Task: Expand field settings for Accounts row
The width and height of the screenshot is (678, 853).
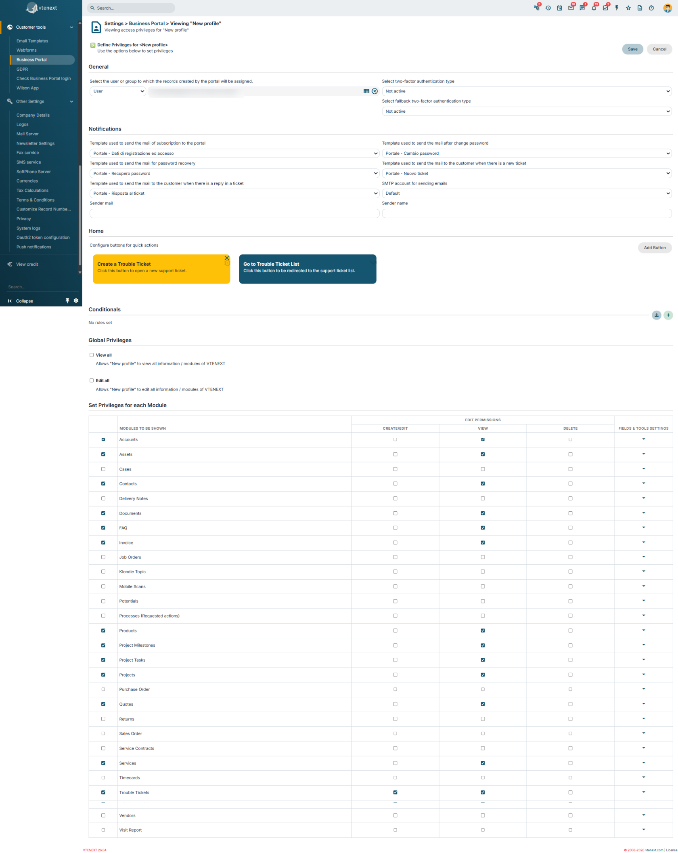Action: [643, 439]
